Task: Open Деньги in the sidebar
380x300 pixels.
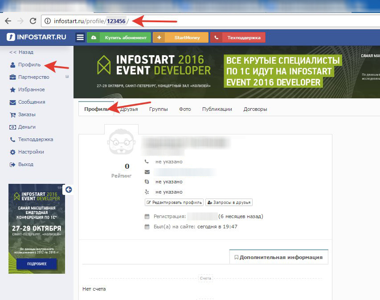Action: tap(27, 127)
